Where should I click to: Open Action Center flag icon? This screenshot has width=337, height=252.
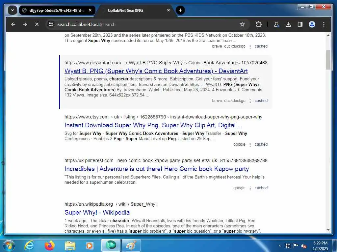(296, 246)
